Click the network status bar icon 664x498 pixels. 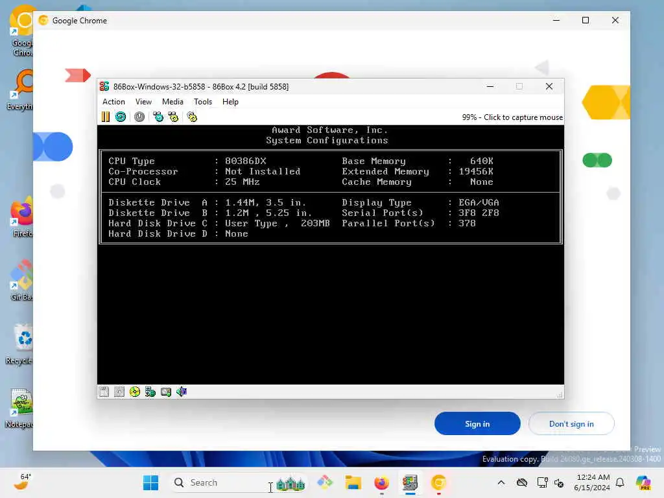pyautogui.click(x=150, y=392)
